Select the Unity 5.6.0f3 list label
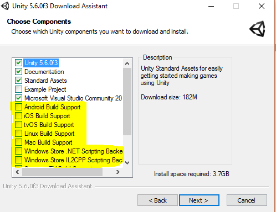 [41, 63]
